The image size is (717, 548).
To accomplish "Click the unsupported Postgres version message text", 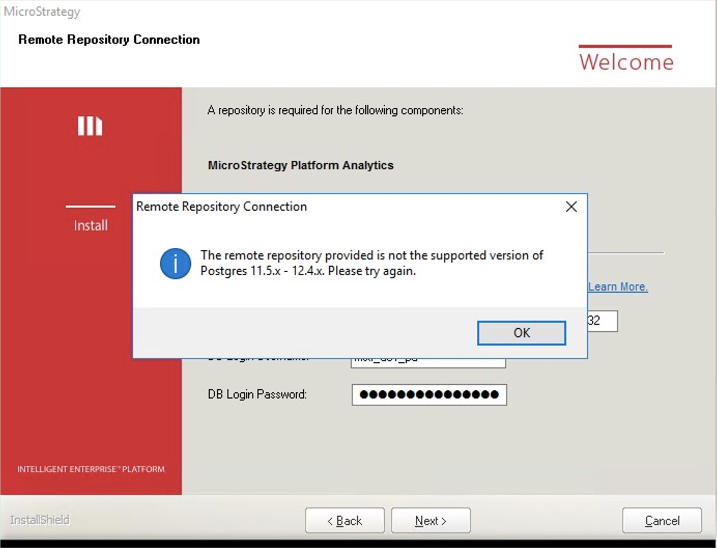I will [371, 263].
